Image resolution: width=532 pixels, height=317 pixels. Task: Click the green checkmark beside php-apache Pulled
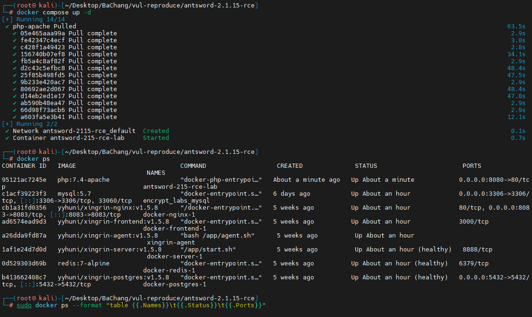(x=7, y=26)
